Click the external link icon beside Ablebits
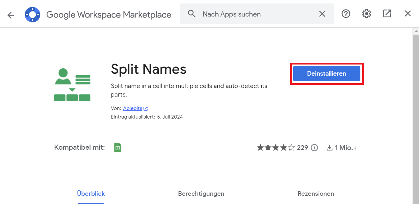 pyautogui.click(x=146, y=109)
